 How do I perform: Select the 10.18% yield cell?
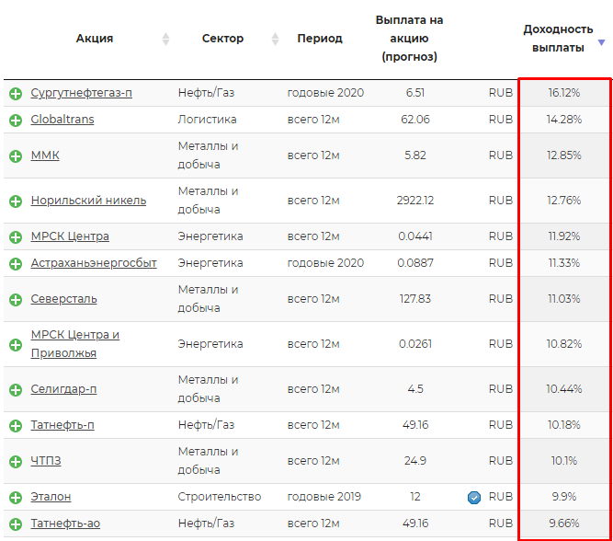564,425
